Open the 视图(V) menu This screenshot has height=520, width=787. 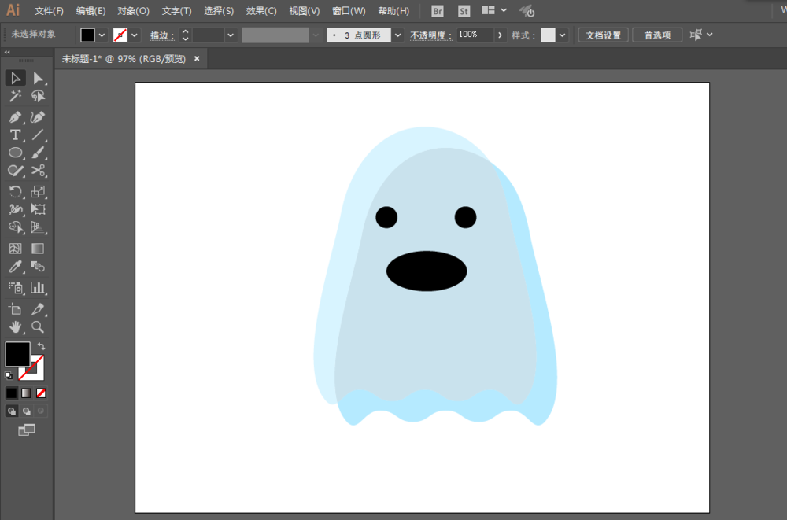[x=304, y=11]
